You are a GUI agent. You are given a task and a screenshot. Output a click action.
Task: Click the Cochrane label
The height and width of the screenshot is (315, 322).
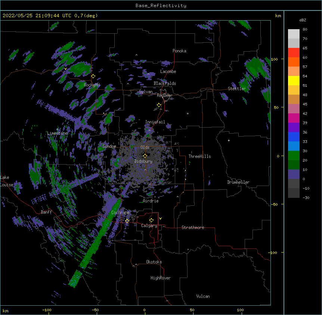(120, 212)
